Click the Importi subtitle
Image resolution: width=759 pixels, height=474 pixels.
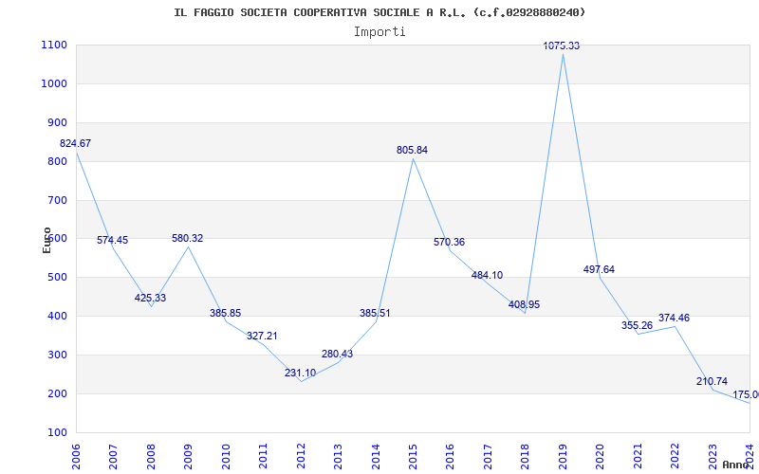click(x=379, y=32)
